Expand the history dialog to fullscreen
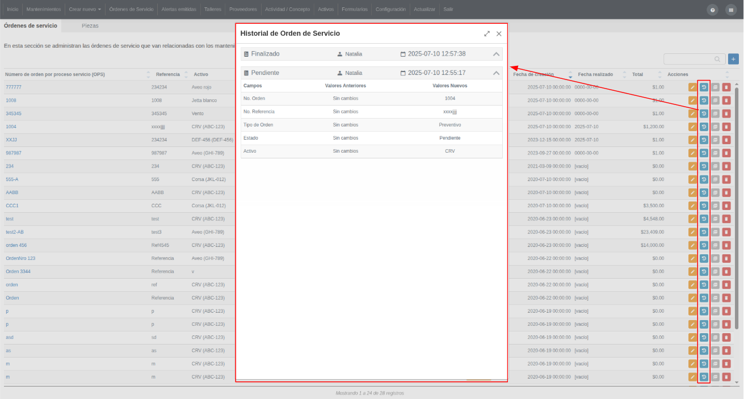 [x=487, y=33]
